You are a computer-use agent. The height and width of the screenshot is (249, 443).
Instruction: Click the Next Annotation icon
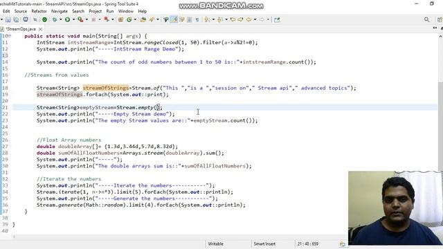(x=207, y=19)
